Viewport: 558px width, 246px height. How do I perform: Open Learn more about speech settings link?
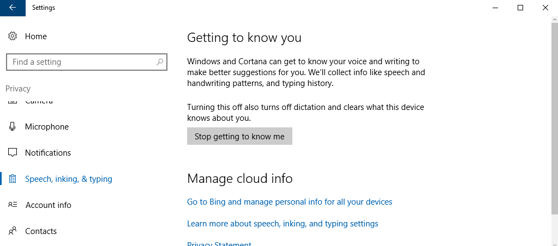283,224
